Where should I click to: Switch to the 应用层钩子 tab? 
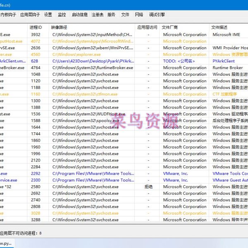(x=30, y=14)
